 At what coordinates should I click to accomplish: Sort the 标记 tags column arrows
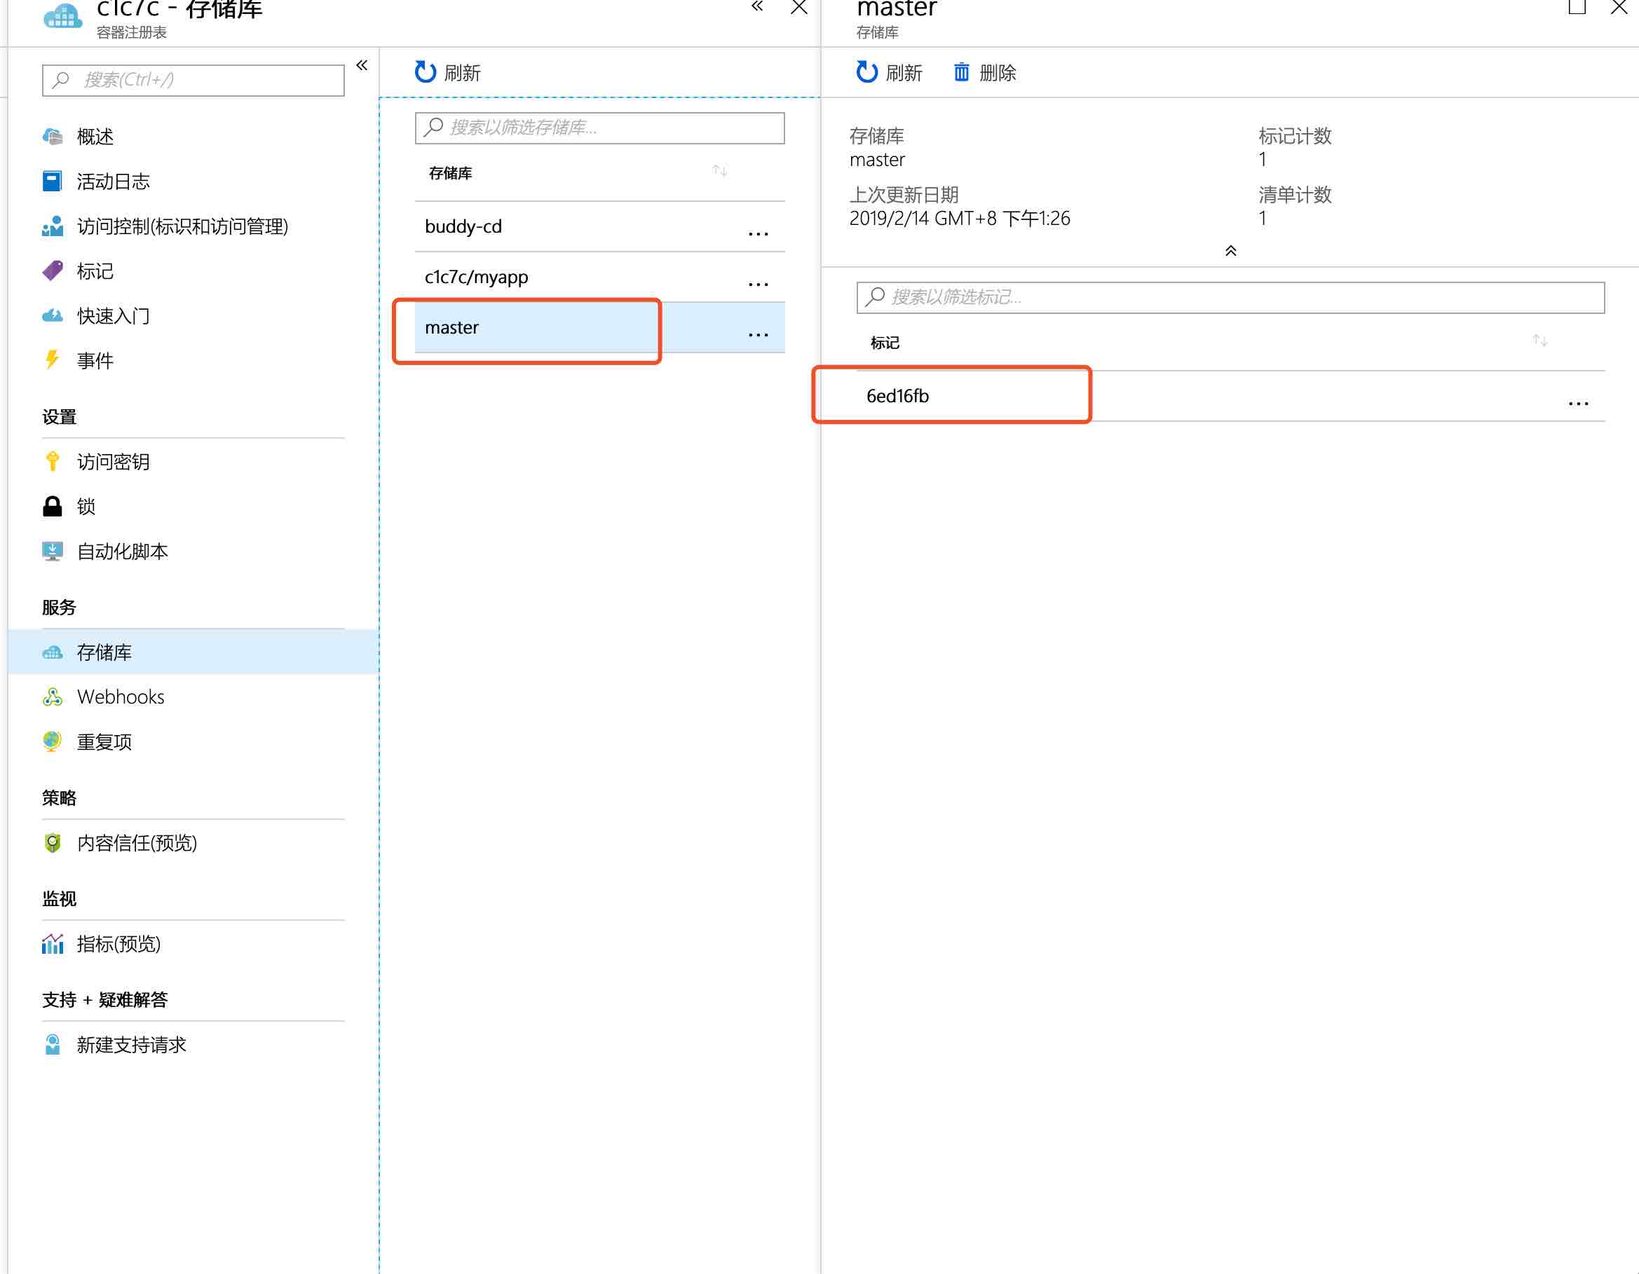[x=1540, y=341]
